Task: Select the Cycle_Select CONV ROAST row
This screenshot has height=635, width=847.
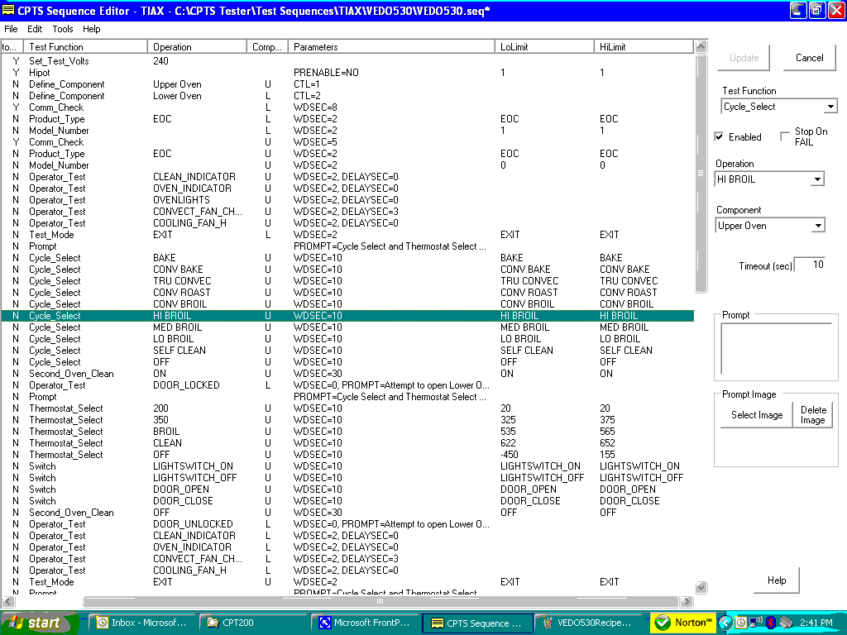Action: (x=347, y=292)
